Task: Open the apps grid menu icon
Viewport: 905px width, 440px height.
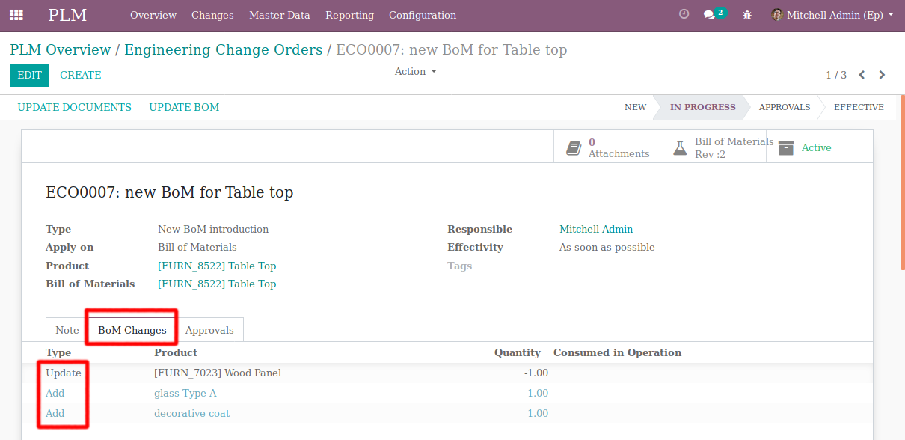Action: [x=16, y=15]
